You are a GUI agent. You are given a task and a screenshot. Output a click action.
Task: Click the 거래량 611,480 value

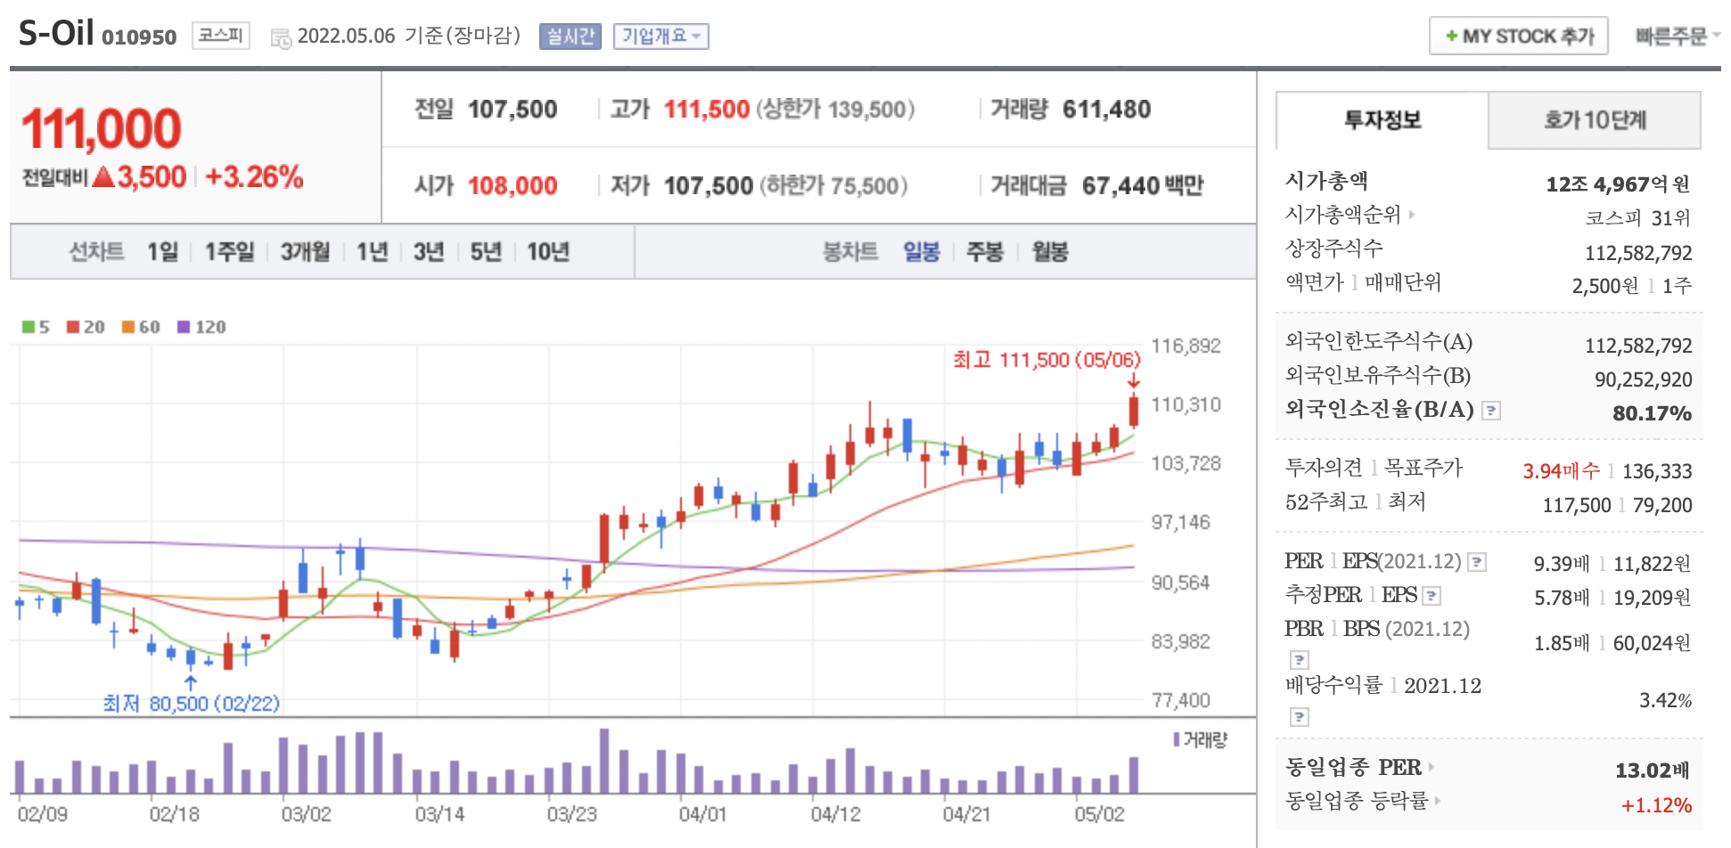1106,110
